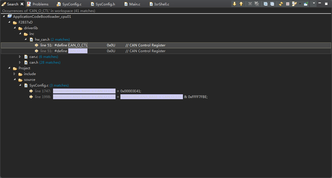Screen dimensions: 332x178
Task: Click the Search tab flashlight icon
Action: pyautogui.click(x=4, y=4)
